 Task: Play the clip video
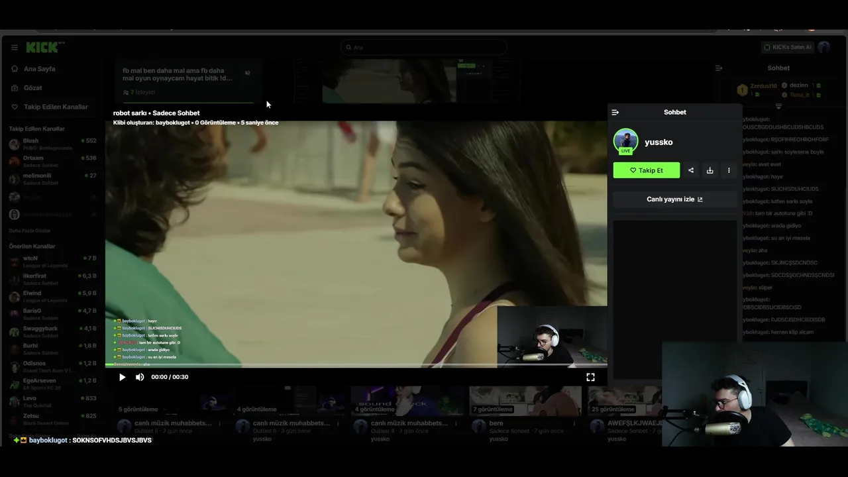[122, 377]
